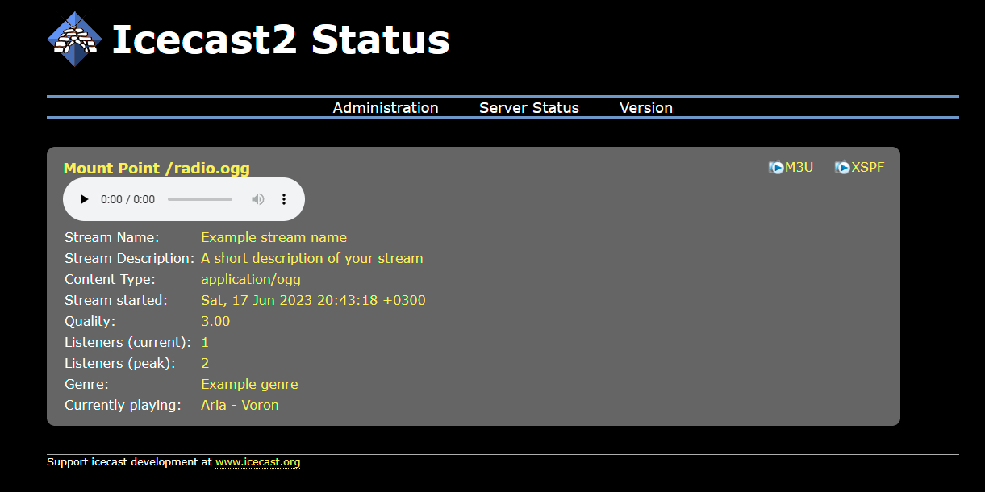Image resolution: width=985 pixels, height=492 pixels.
Task: Click the 'Listeners (peak):' label
Action: point(119,363)
